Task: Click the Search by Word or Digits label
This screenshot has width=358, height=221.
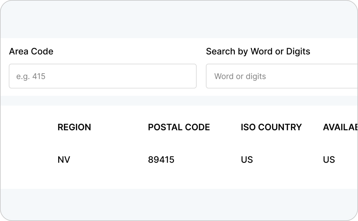Action: coord(258,51)
